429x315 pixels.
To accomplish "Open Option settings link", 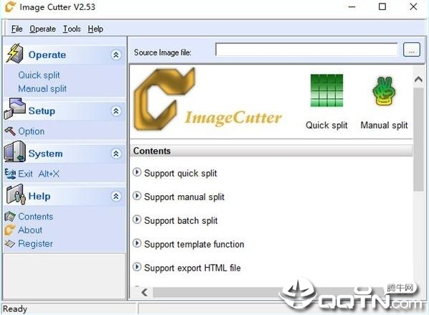I will click(31, 131).
